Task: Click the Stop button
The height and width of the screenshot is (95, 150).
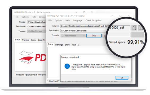Action: (94, 36)
